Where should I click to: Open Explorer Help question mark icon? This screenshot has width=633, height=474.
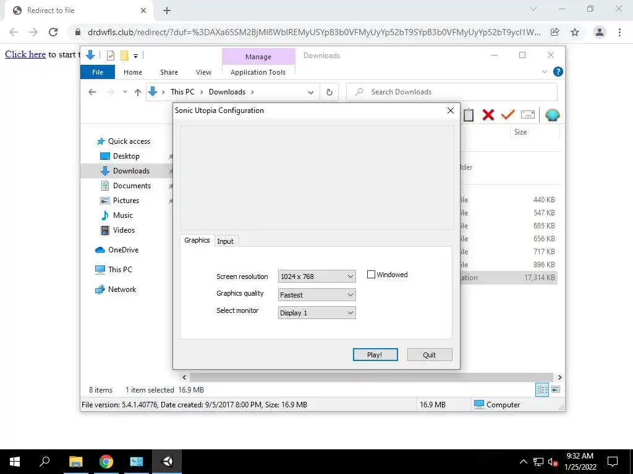558,72
